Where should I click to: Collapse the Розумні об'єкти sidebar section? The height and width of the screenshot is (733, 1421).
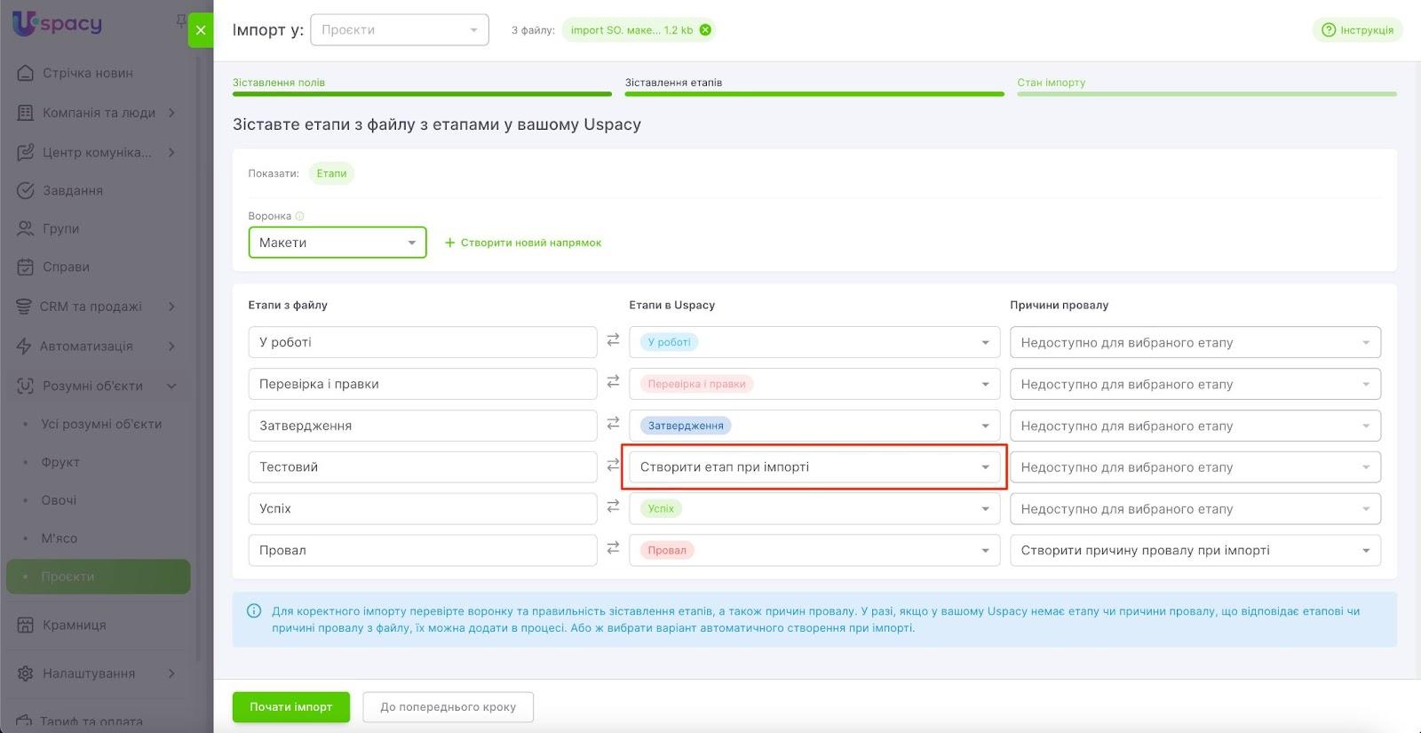[x=171, y=386]
